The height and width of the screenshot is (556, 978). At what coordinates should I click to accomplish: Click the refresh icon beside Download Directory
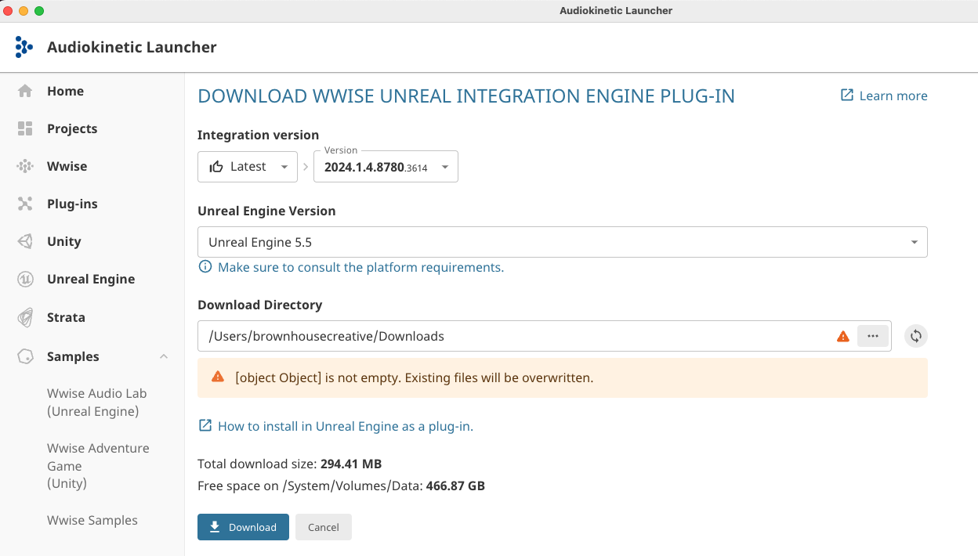coord(915,336)
